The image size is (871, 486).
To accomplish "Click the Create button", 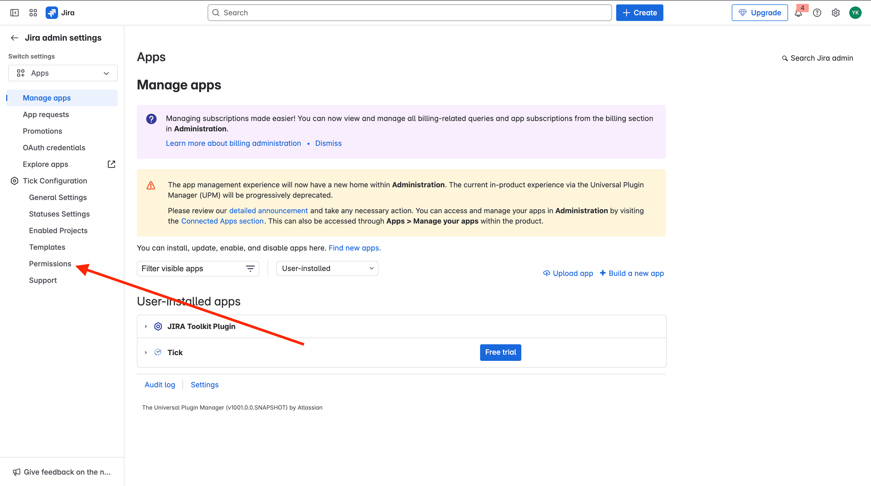I will point(640,13).
